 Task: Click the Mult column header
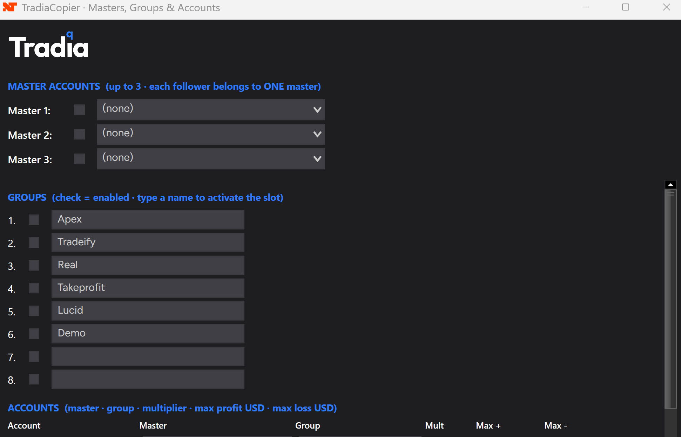434,425
